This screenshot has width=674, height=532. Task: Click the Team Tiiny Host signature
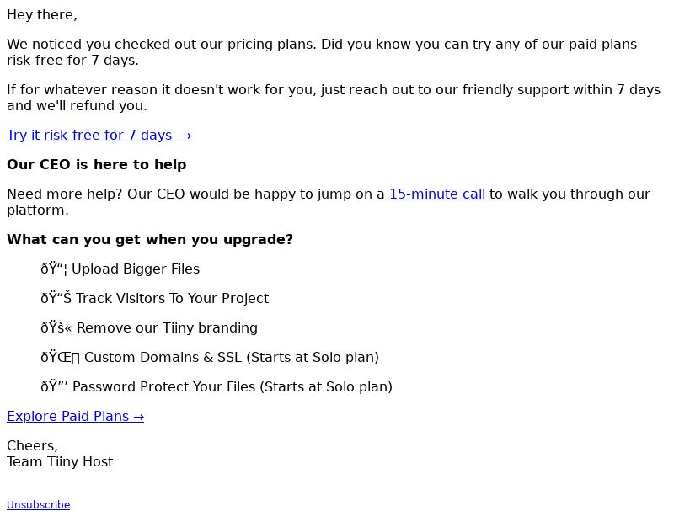60,462
